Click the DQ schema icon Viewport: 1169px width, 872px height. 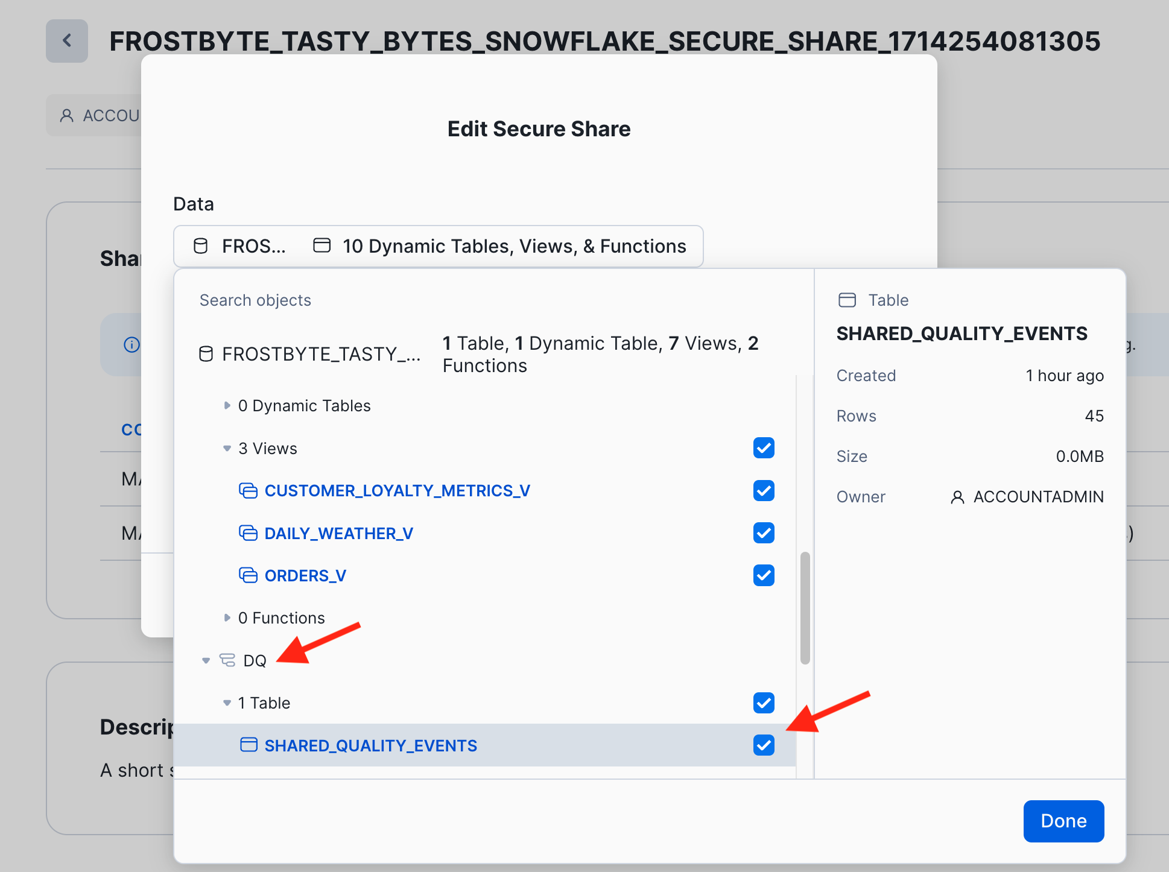point(227,660)
